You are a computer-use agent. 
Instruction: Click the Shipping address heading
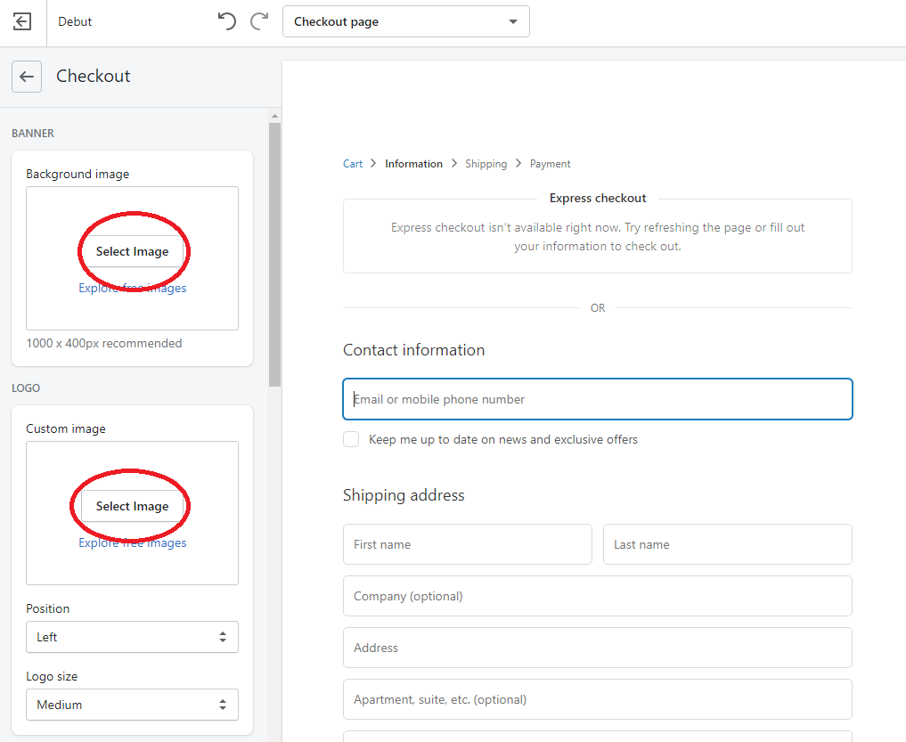[x=404, y=495]
